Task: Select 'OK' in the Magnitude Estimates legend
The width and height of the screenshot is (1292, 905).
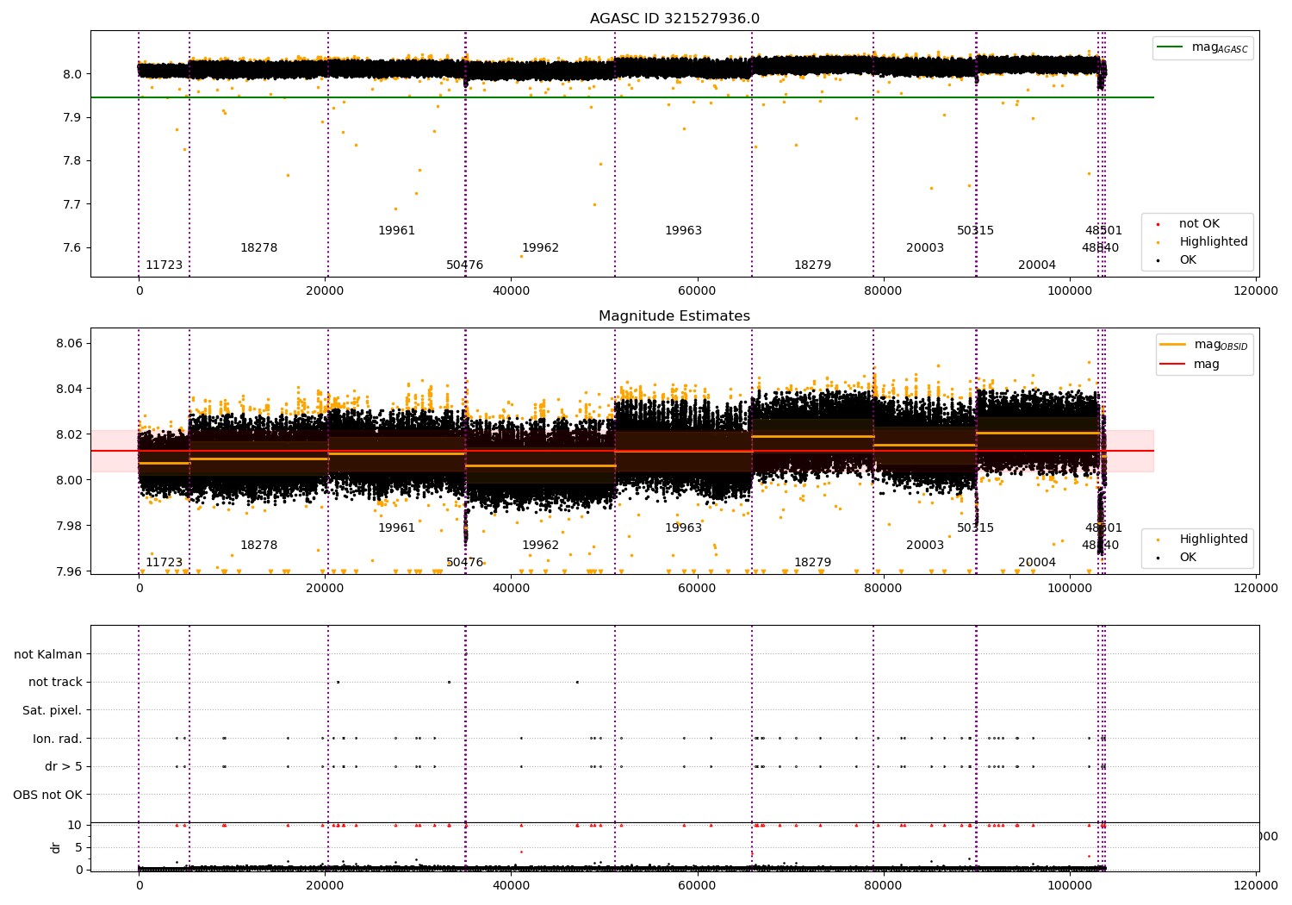Action: pos(1188,558)
